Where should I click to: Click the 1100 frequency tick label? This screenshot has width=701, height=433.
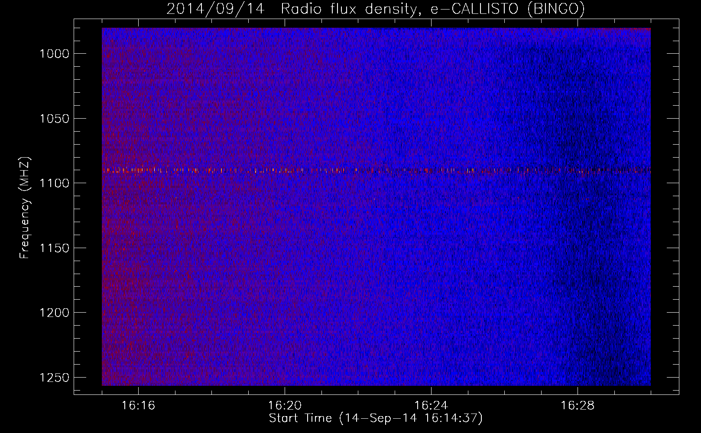(54, 183)
